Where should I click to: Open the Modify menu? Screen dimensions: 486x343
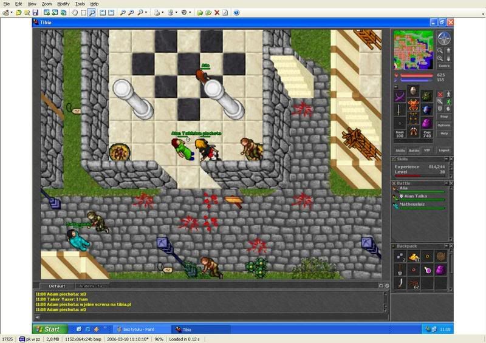point(63,4)
